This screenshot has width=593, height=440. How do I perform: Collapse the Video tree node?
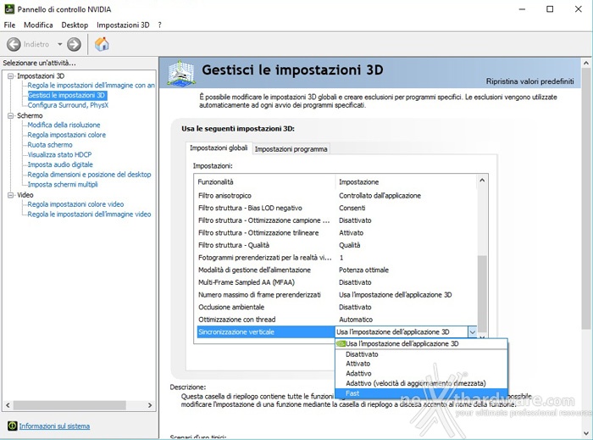[10, 195]
